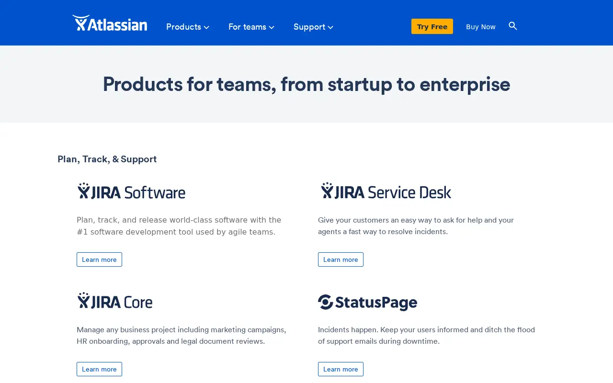Image resolution: width=613 pixels, height=383 pixels.
Task: Open the Buy Now link
Action: 481,27
